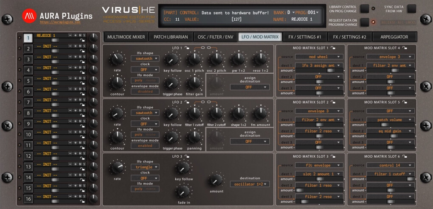Click the LFO 1 reso 1+2 knob
Image resolution: width=433 pixels, height=209 pixels.
point(260,59)
